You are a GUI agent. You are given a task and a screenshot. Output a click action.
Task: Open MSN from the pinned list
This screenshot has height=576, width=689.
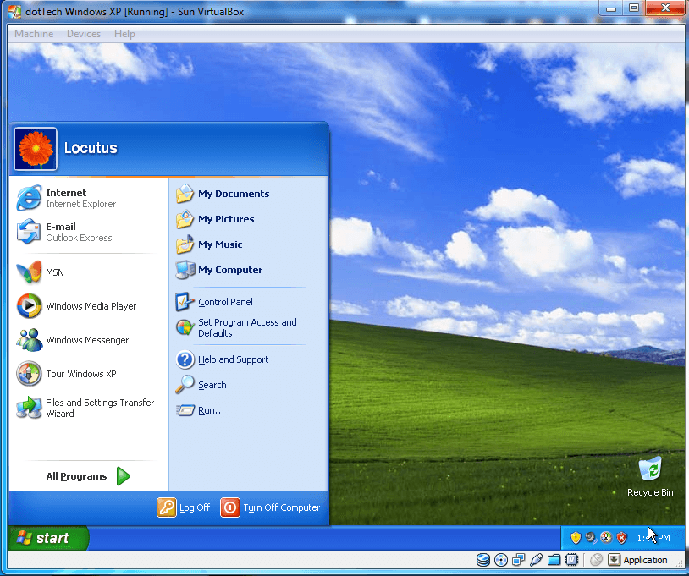54,272
